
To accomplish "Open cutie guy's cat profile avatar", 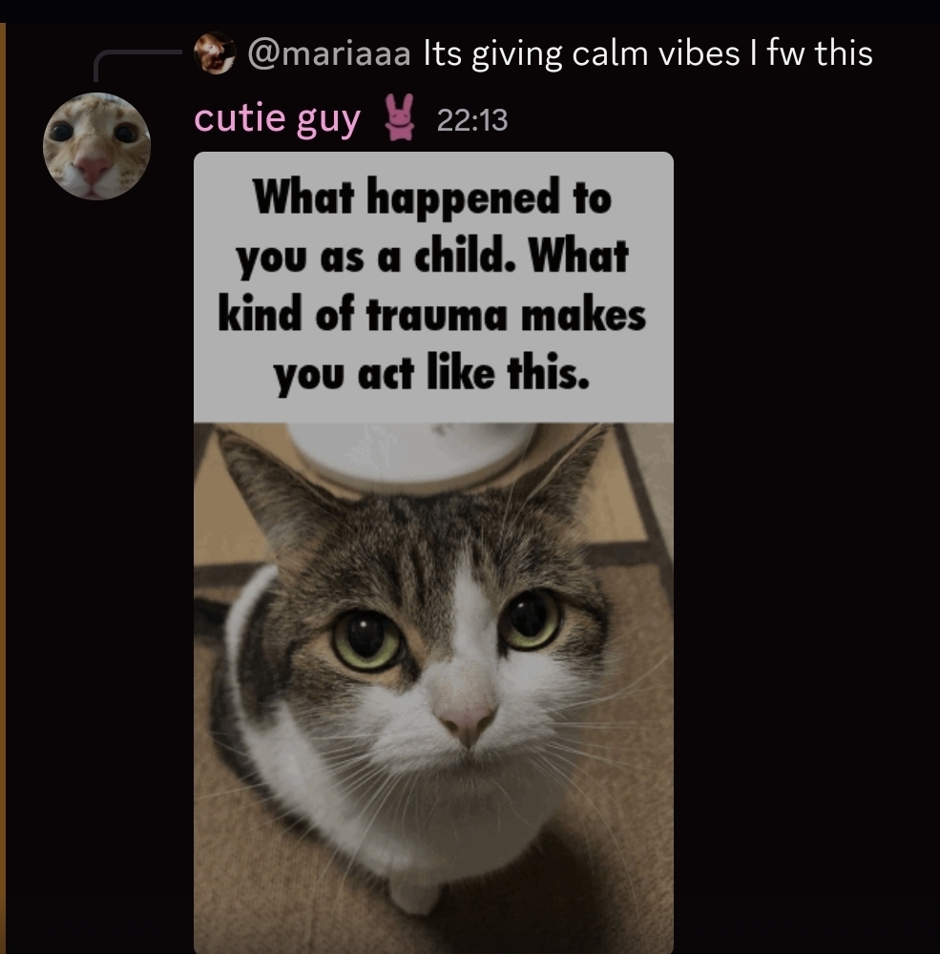I will pyautogui.click(x=96, y=147).
